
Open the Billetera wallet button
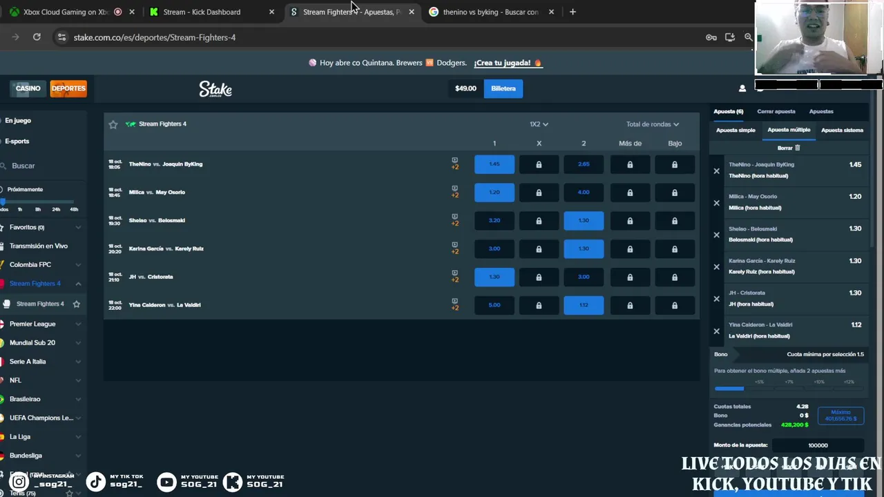(x=503, y=88)
